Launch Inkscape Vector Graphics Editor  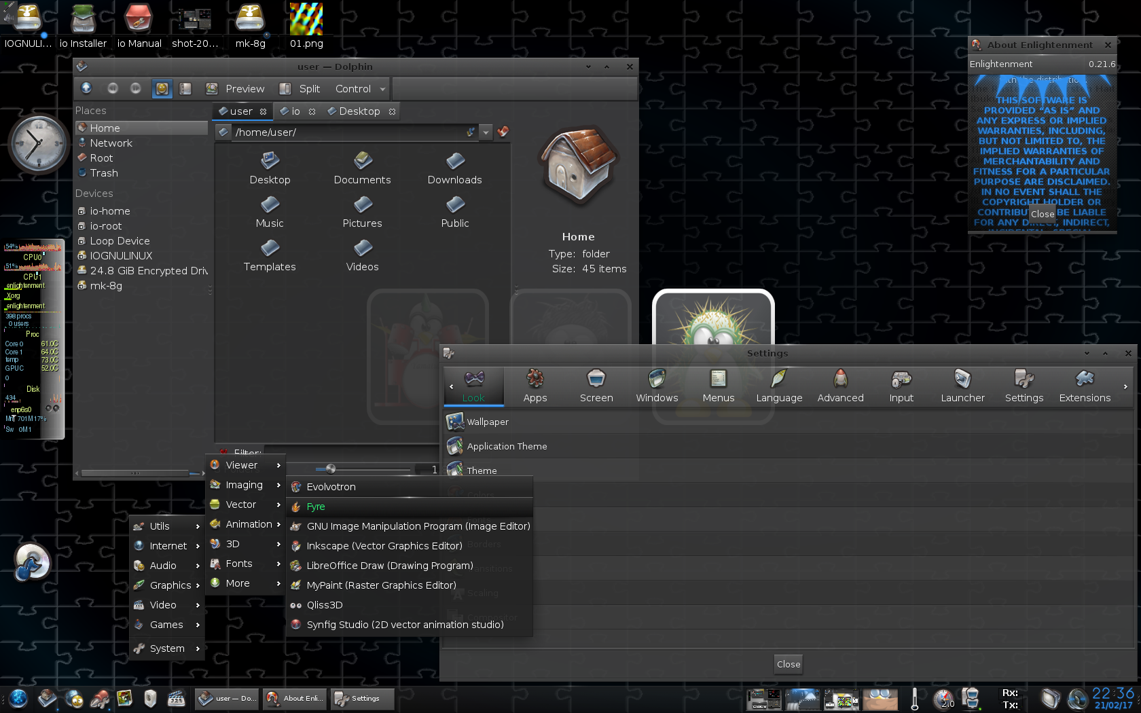point(410,546)
